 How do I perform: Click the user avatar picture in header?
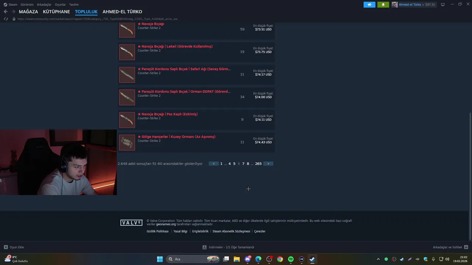[x=395, y=4]
